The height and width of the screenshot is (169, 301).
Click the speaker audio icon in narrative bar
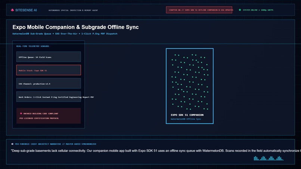click(x=12, y=144)
